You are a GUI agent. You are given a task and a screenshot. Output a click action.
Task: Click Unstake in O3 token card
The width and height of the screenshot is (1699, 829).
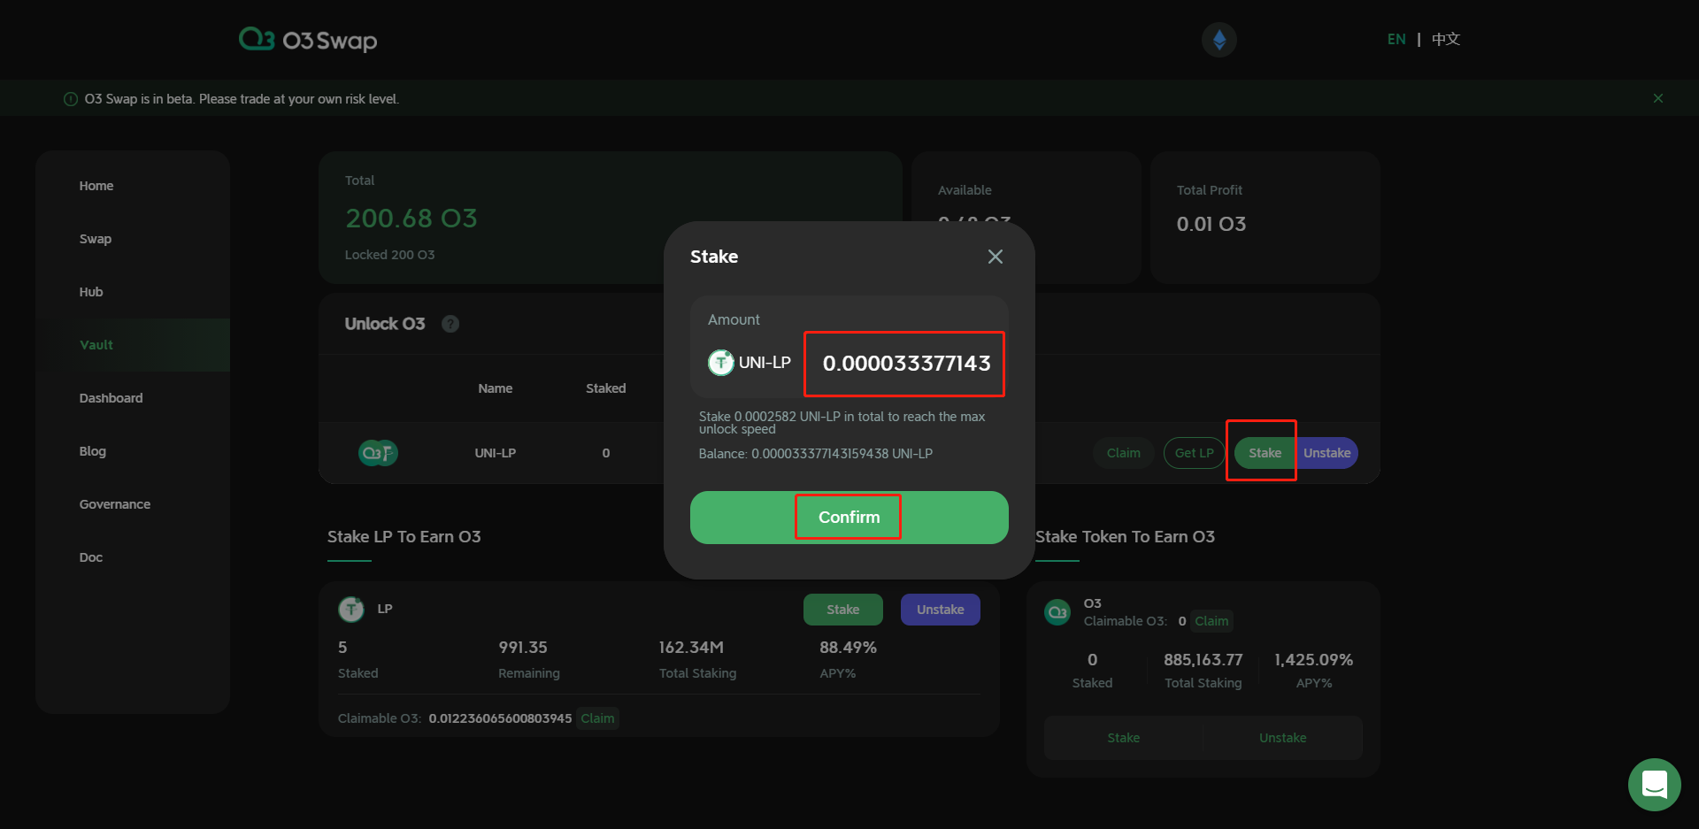coord(1283,738)
